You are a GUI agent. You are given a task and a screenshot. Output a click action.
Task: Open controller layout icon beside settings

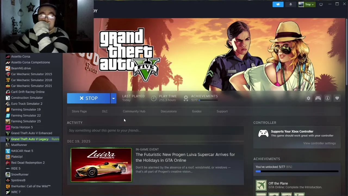pos(318,98)
